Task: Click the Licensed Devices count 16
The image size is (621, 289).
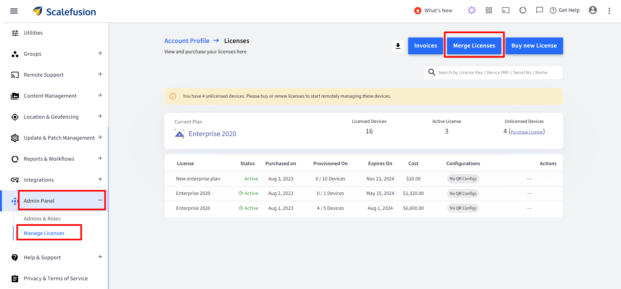Action: 369,131
